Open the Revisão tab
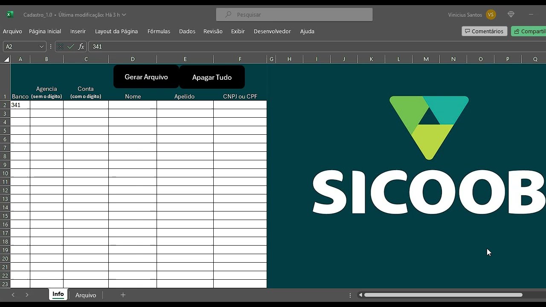 point(213,31)
